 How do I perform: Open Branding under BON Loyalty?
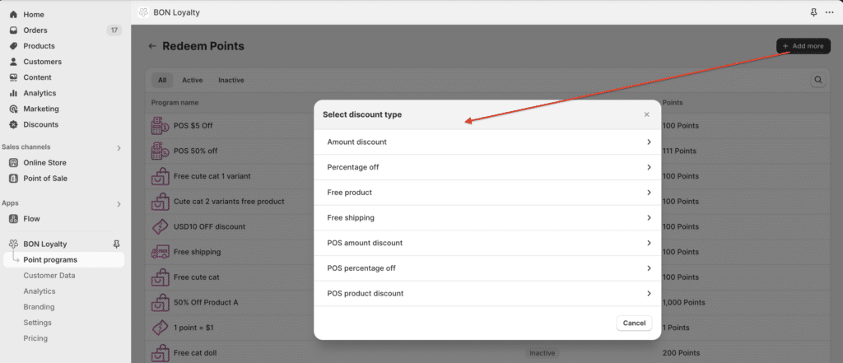pos(39,306)
